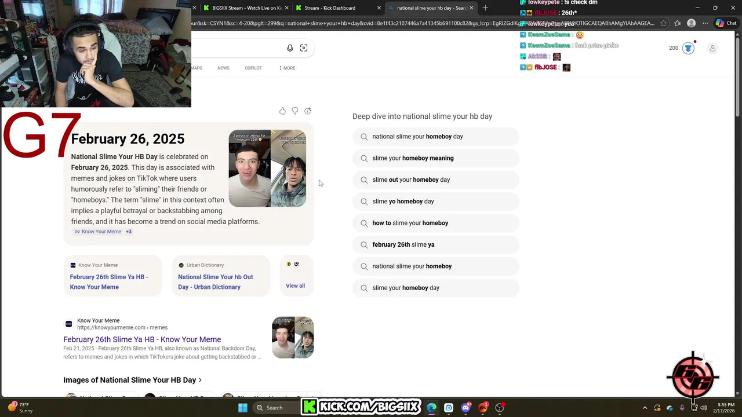742x417 pixels.
Task: Click View all sources
Action: point(295,286)
